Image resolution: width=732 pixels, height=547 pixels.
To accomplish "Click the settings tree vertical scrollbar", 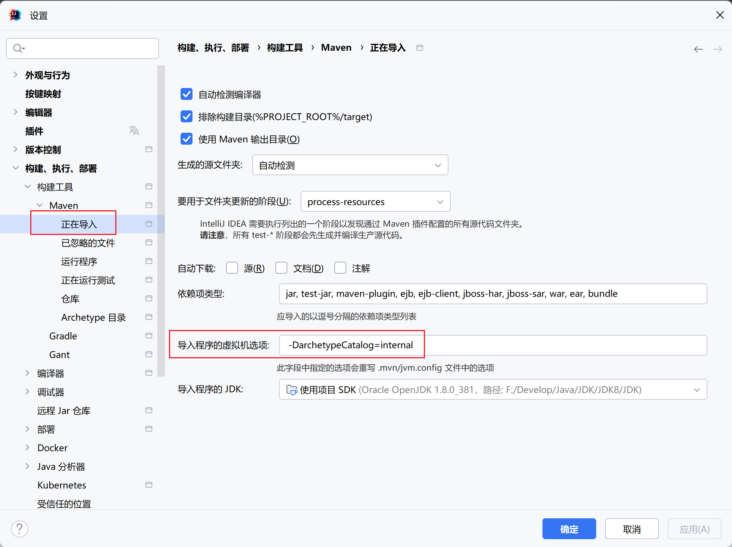I will [161, 221].
